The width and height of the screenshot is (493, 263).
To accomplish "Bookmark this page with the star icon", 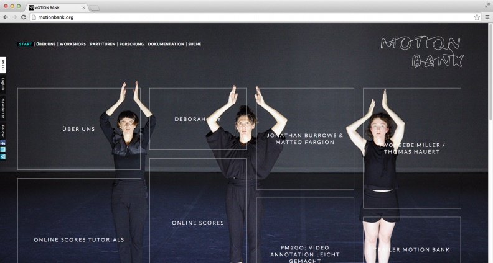I will [x=477, y=17].
